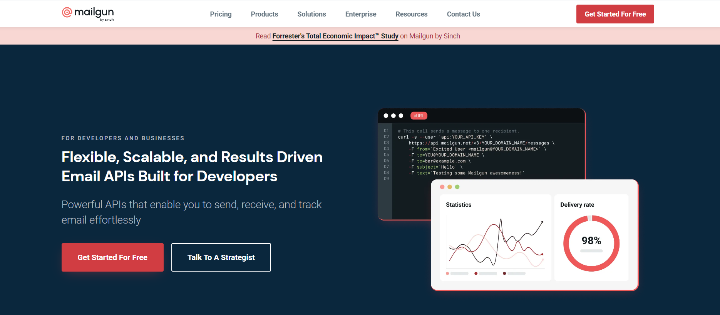Open the Resources navigation menu
Viewport: 720px width, 315px height.
click(412, 14)
